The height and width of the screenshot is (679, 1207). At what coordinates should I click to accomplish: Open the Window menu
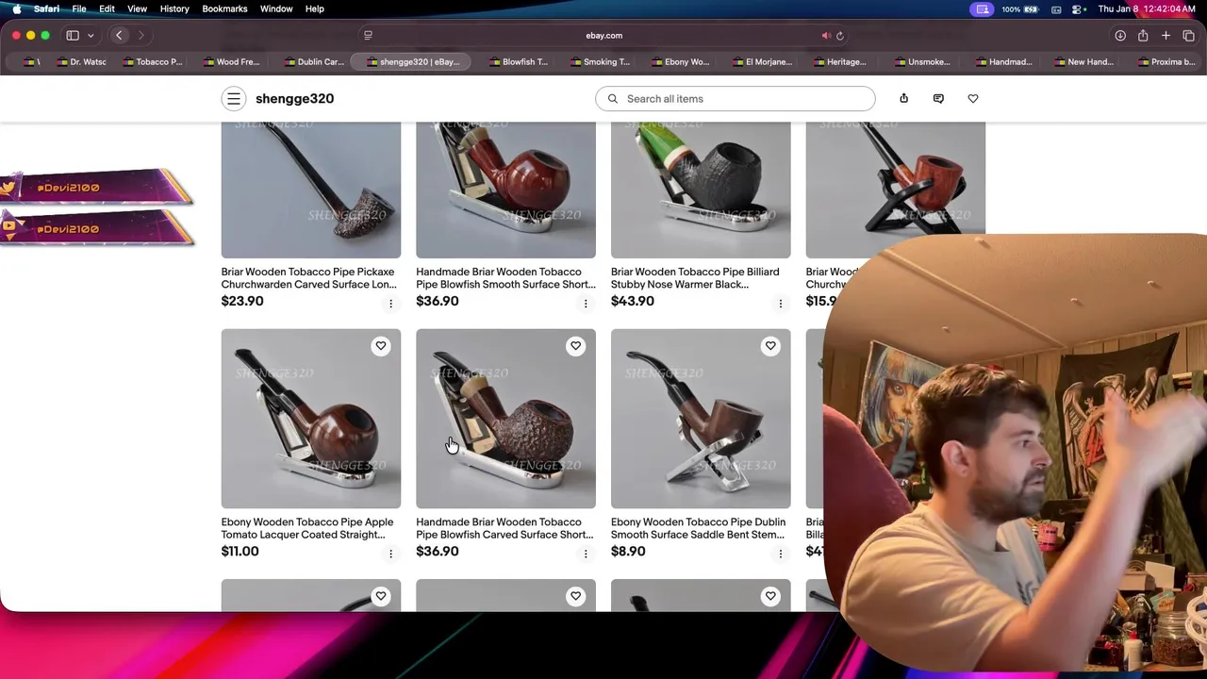[x=276, y=8]
